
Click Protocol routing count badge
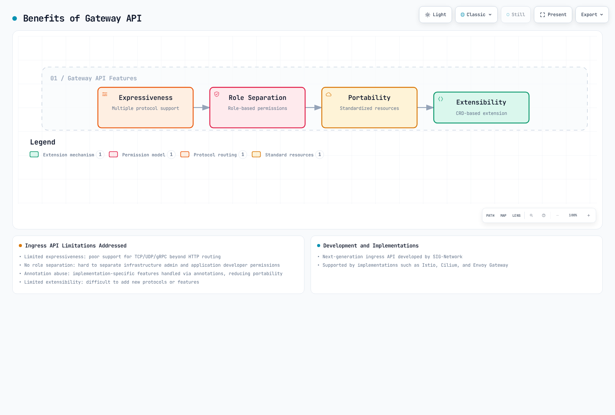pyautogui.click(x=243, y=154)
